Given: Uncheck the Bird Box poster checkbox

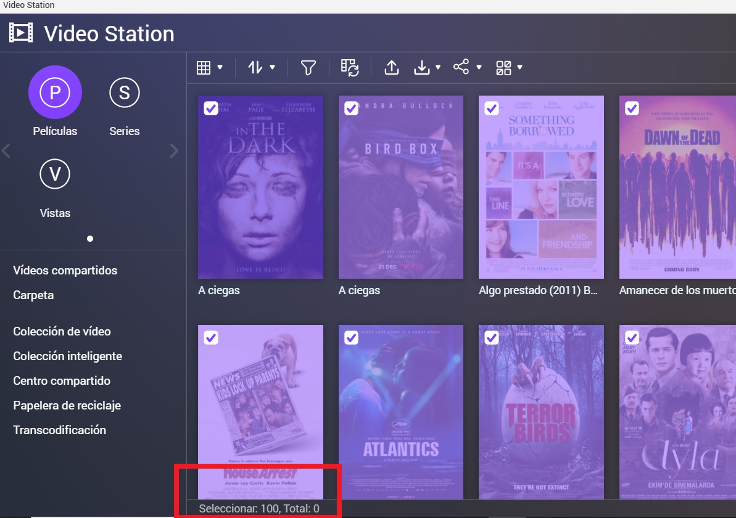Looking at the screenshot, I should tap(351, 109).
